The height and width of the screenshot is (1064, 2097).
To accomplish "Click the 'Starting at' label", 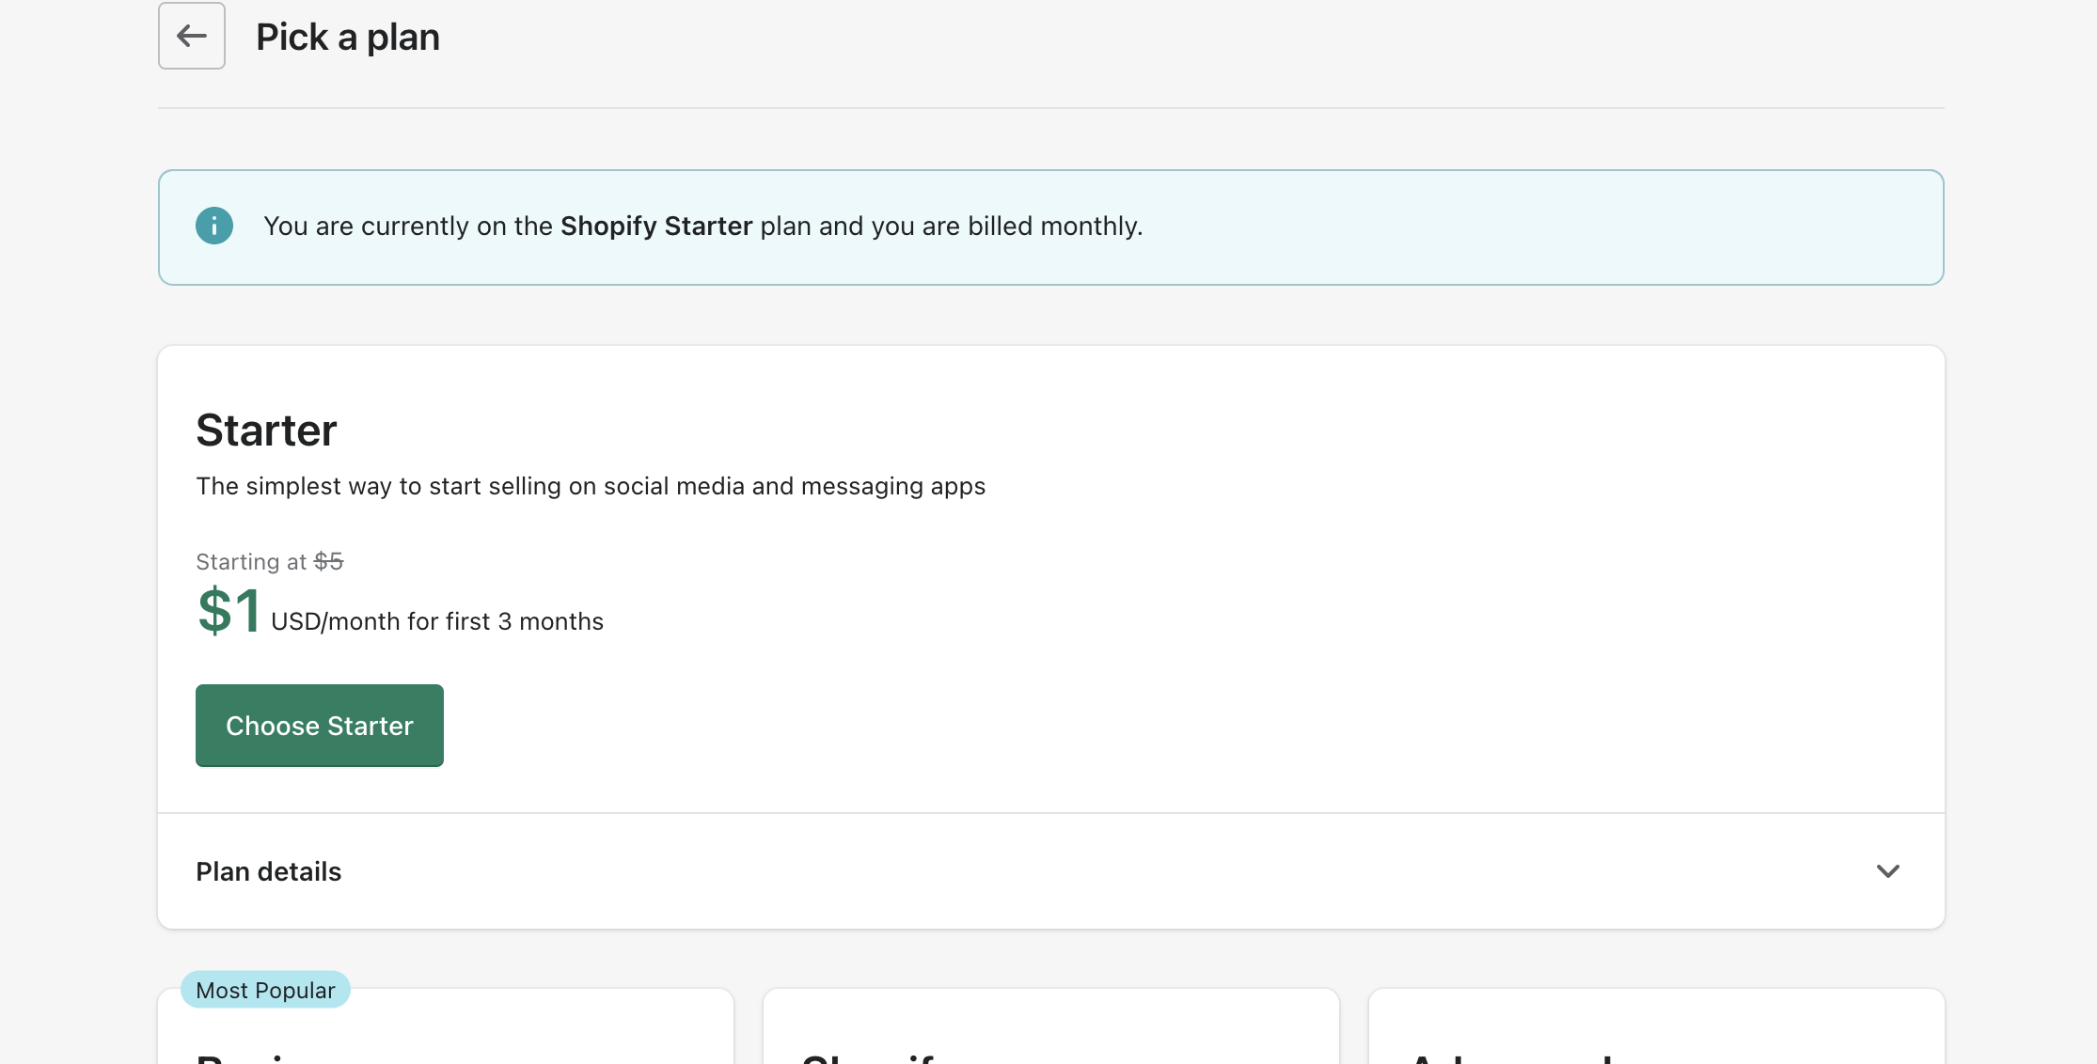I will coord(251,562).
